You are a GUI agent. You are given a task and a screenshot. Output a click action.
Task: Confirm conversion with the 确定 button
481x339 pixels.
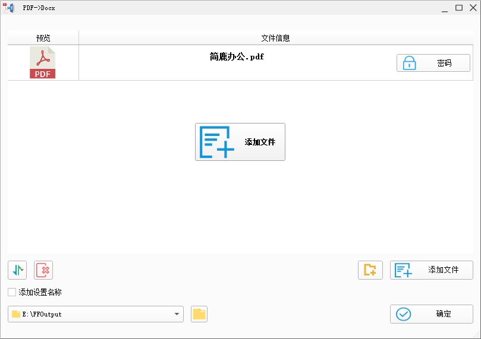[x=432, y=314]
